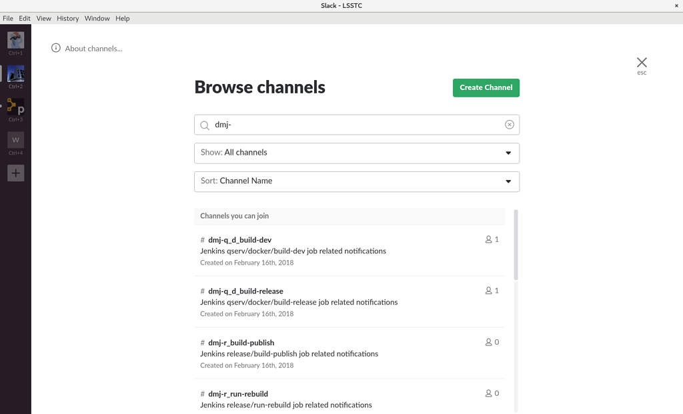Open the 'Show: All channels' filter dropdown
The image size is (683, 414).
(357, 153)
